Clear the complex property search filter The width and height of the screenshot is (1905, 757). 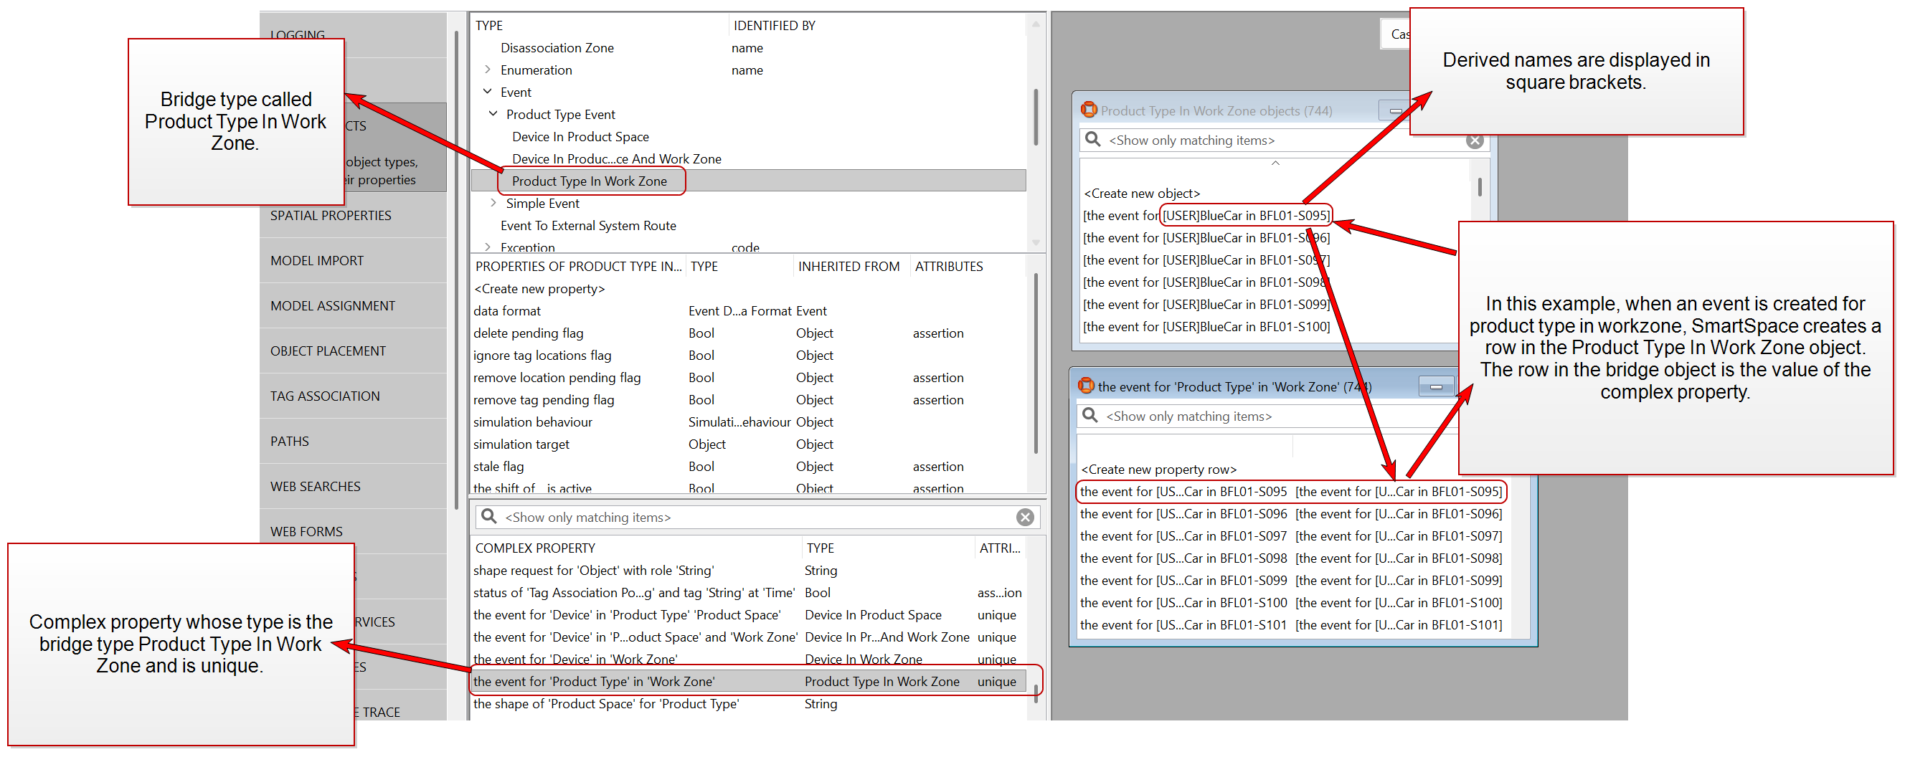[1025, 518]
